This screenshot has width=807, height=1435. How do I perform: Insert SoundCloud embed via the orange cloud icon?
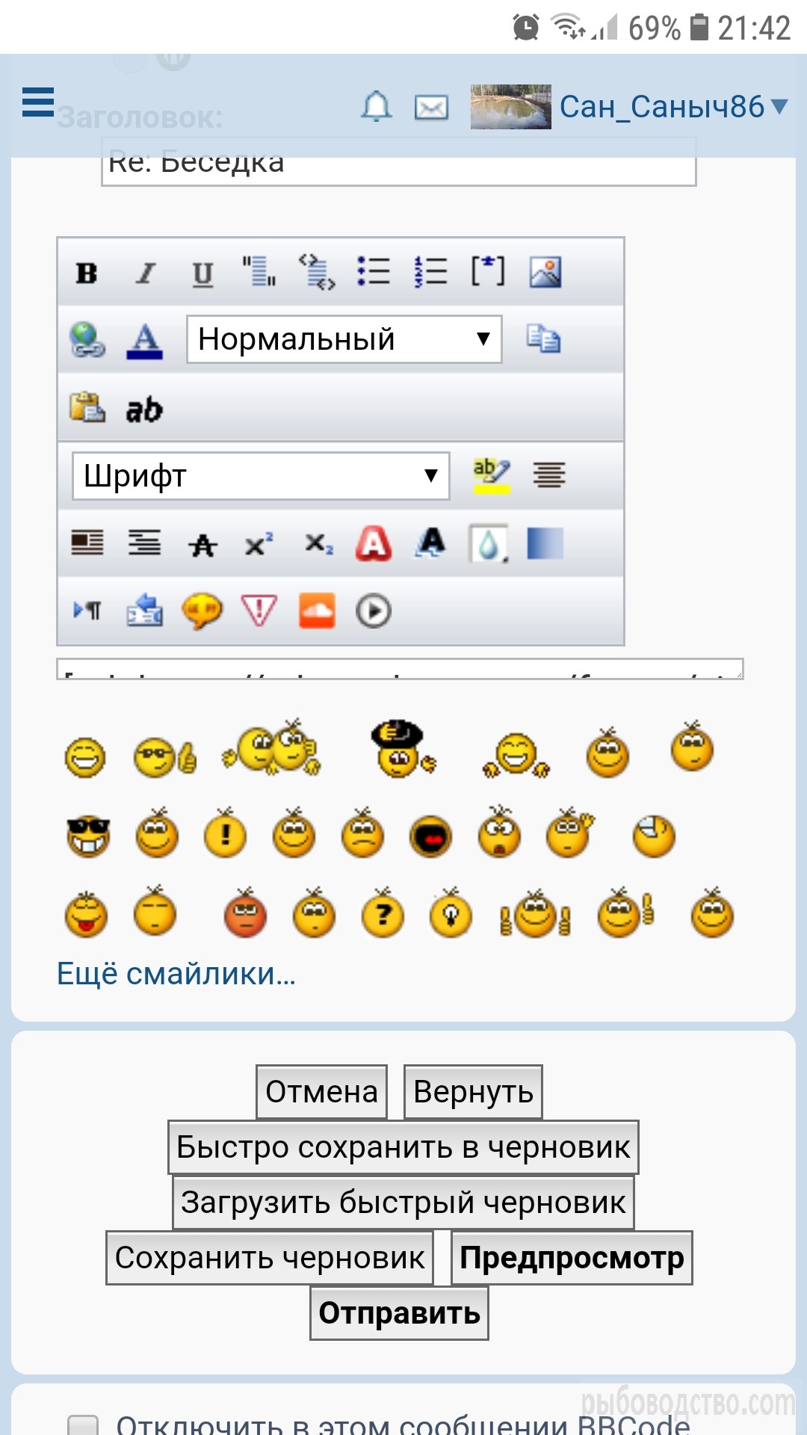pyautogui.click(x=317, y=611)
